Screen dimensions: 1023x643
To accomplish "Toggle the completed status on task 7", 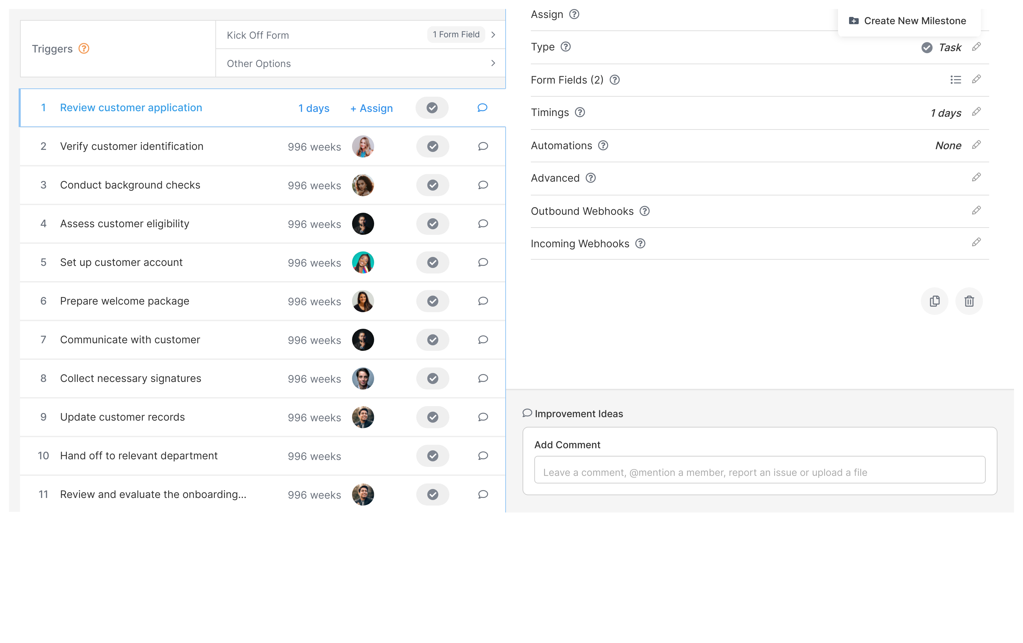I will tap(431, 339).
